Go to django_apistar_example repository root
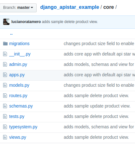 coord(70,7)
